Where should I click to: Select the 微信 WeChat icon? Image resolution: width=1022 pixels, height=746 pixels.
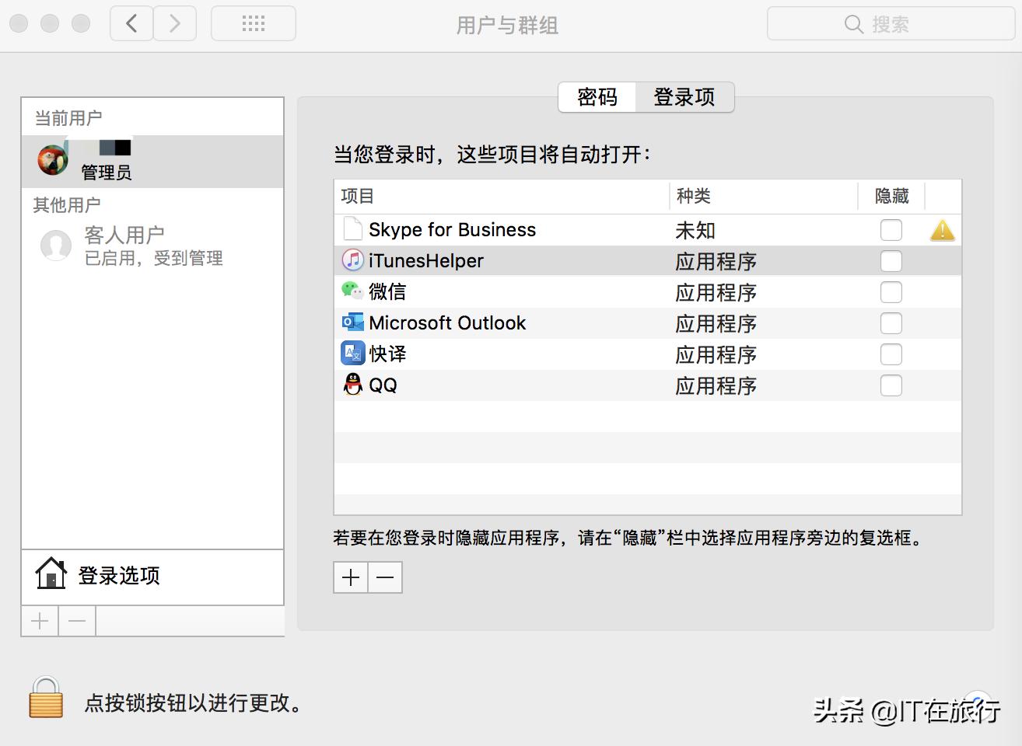pyautogui.click(x=352, y=291)
